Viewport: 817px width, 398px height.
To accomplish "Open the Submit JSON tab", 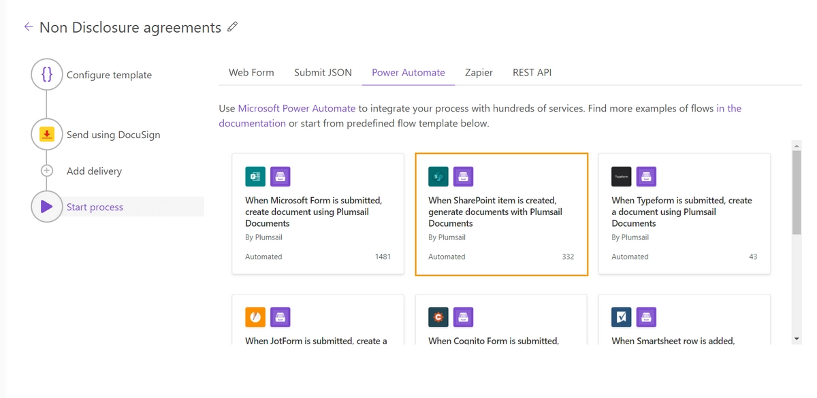I will [x=323, y=72].
